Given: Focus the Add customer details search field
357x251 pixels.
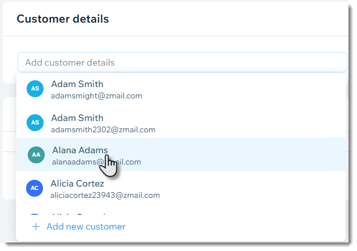Looking at the screenshot, I should coord(182,62).
